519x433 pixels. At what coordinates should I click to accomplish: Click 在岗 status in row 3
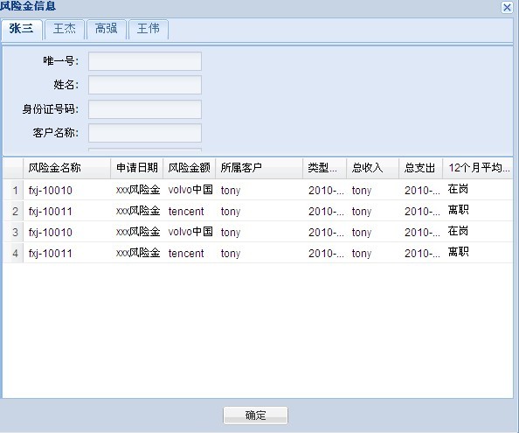(x=458, y=231)
